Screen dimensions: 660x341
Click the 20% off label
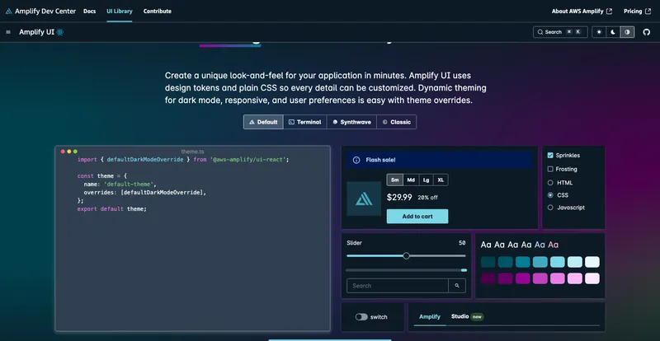click(x=427, y=198)
